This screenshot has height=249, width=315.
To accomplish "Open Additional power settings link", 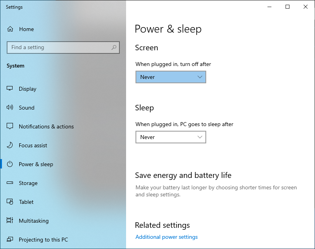I will 167,237.
